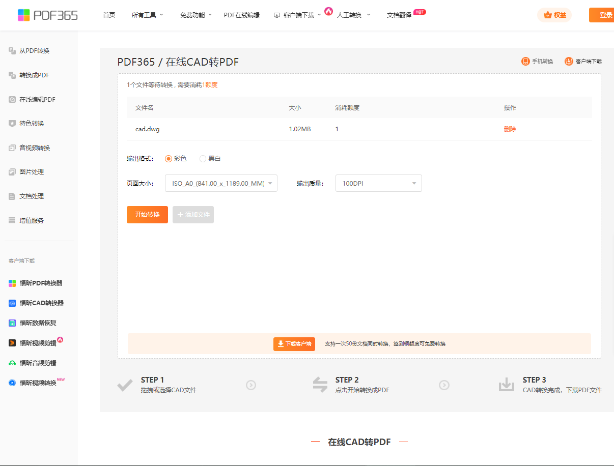Select 彩色 output format radio button
The height and width of the screenshot is (466, 614).
click(x=169, y=159)
